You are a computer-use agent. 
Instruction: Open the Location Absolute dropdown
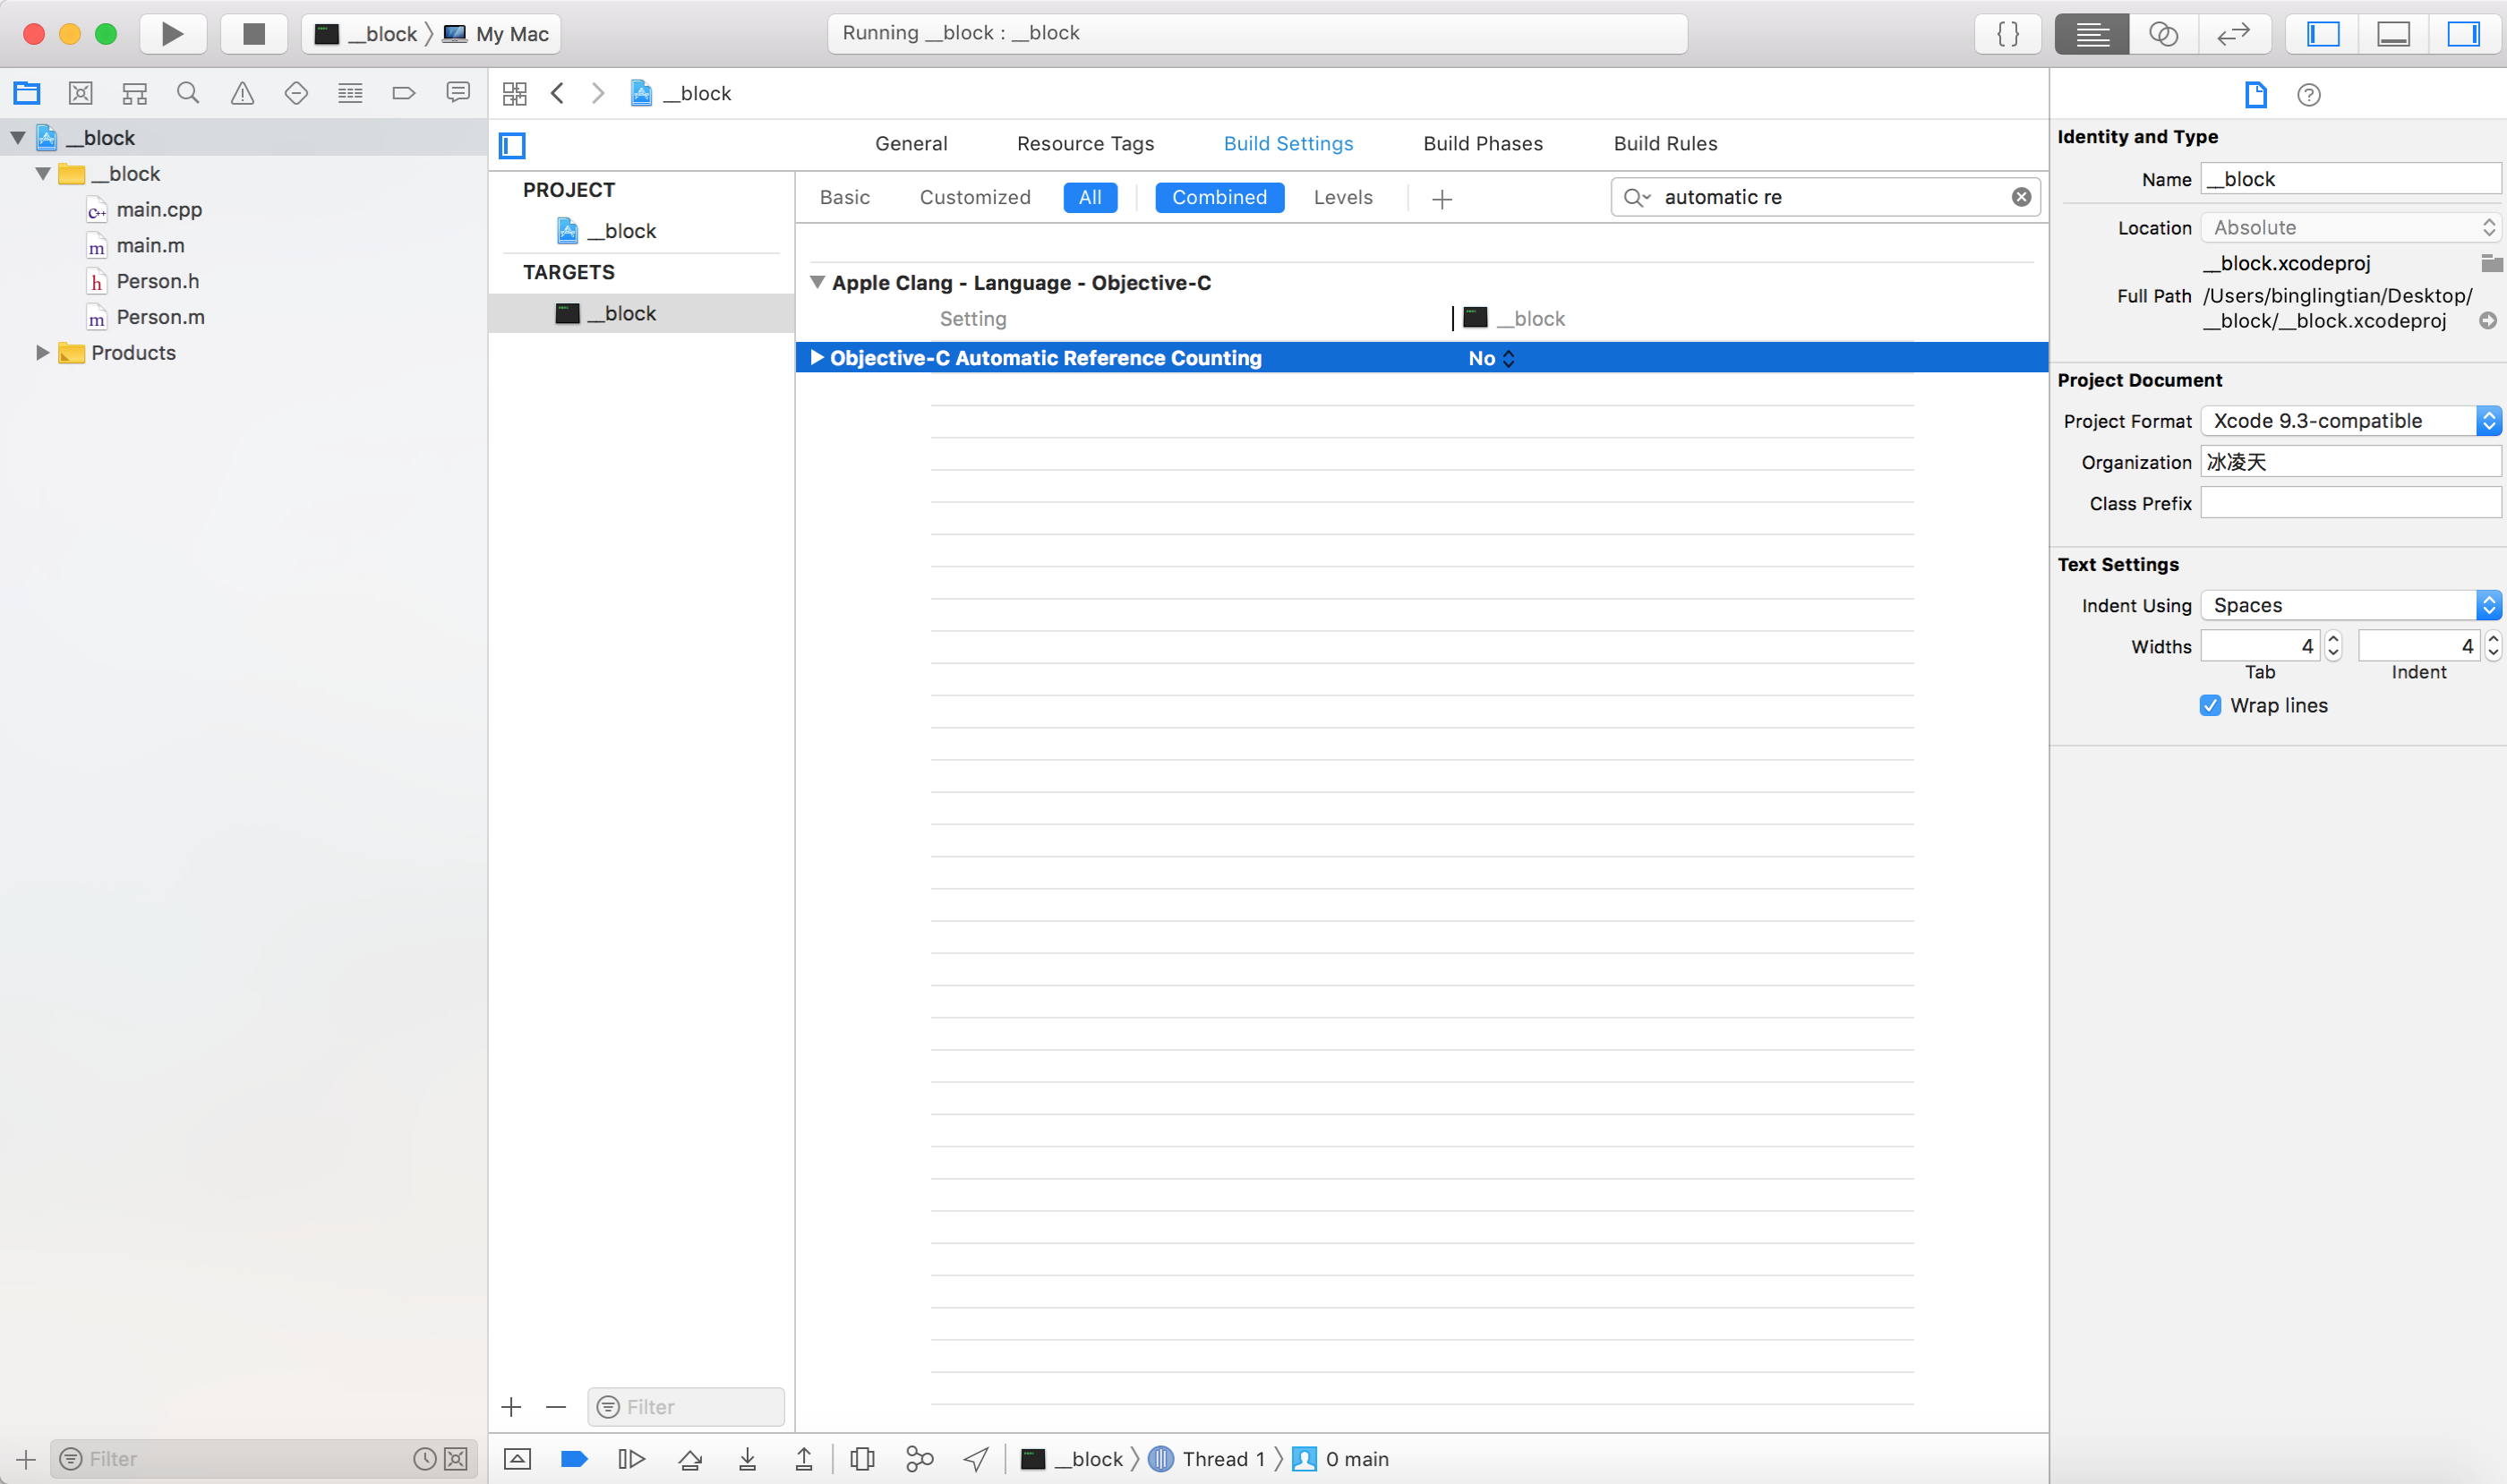(x=2351, y=227)
